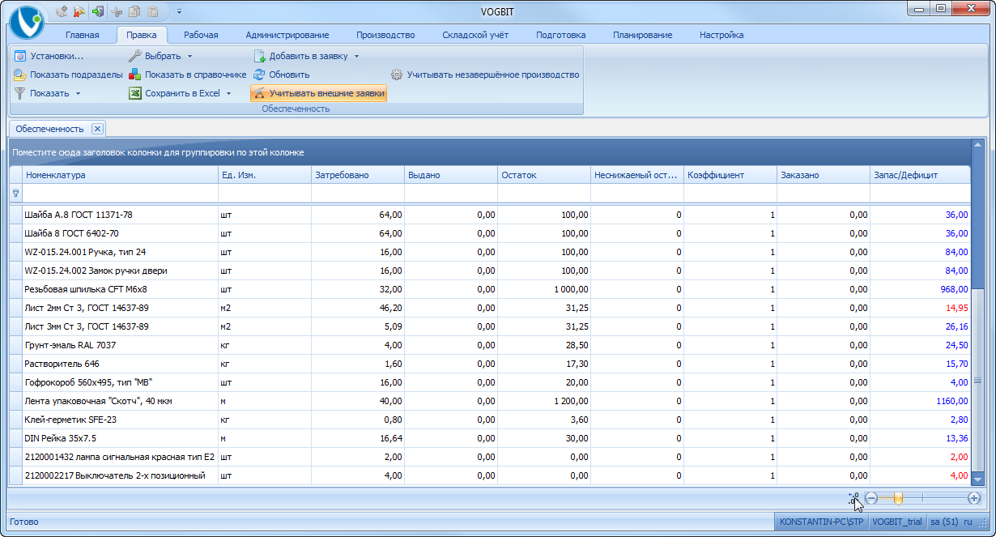This screenshot has width=996, height=537.
Task: Click the copy icon in quick access toolbar
Action: point(134,11)
